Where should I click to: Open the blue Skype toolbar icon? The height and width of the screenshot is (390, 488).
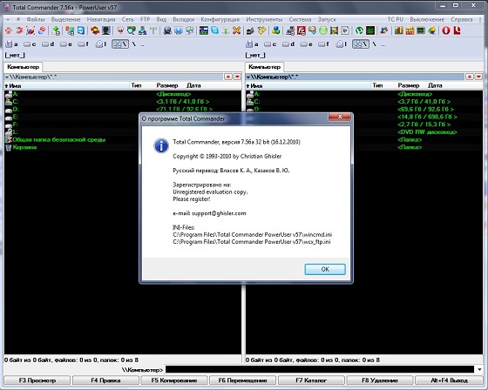(214, 30)
